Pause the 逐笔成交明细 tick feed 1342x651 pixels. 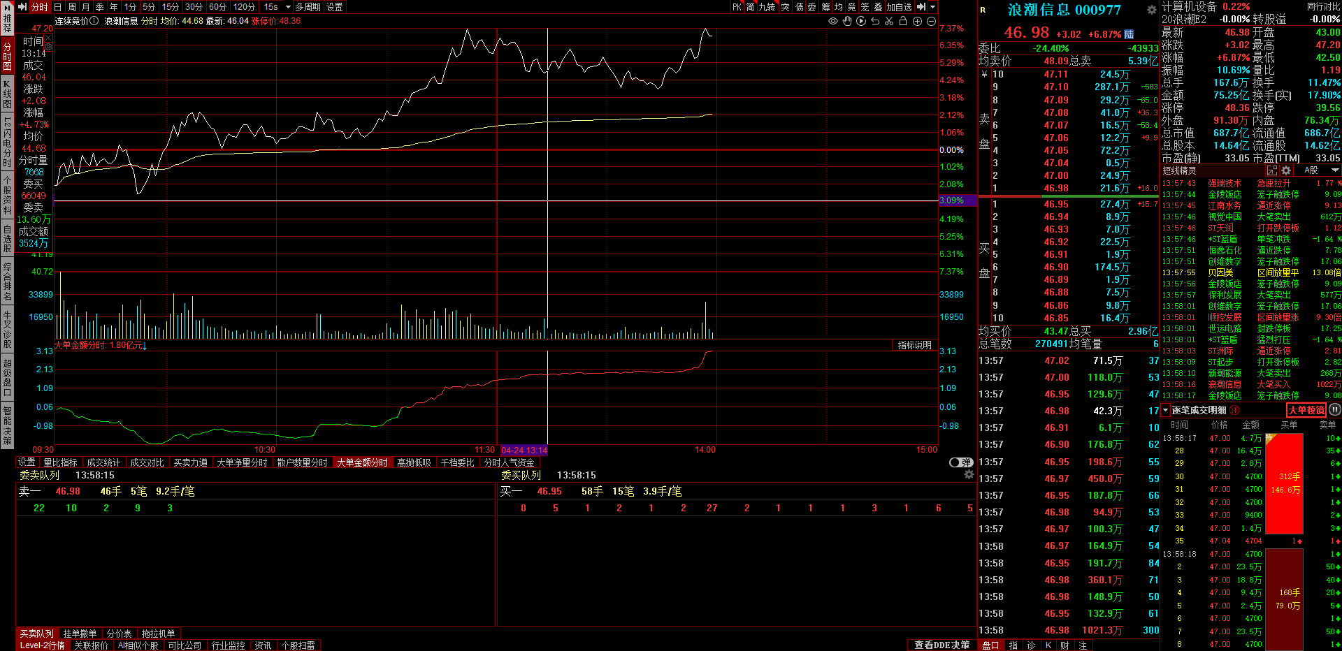click(1334, 410)
